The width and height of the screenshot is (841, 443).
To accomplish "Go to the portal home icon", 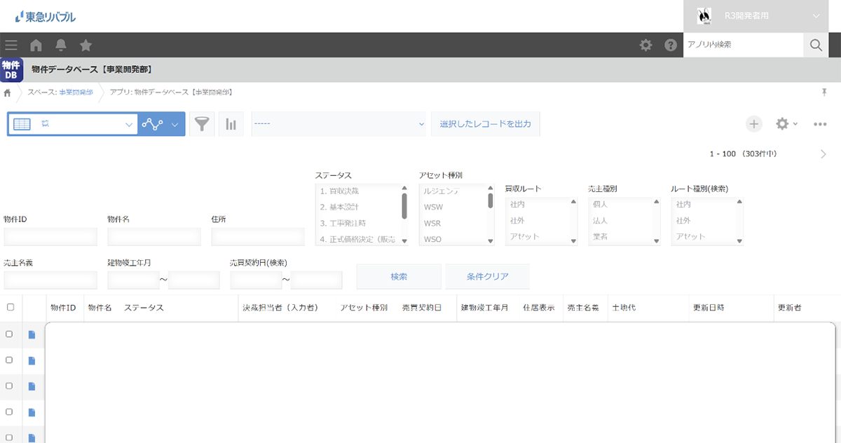I will (x=36, y=46).
